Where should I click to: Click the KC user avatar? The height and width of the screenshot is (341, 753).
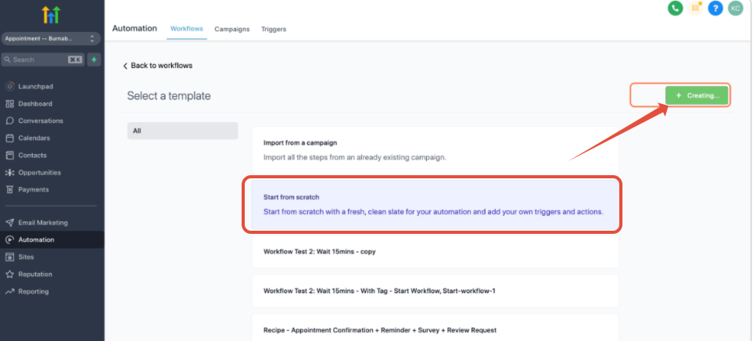(x=735, y=8)
